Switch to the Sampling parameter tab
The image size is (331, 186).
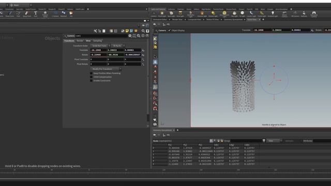pyautogui.click(x=98, y=41)
